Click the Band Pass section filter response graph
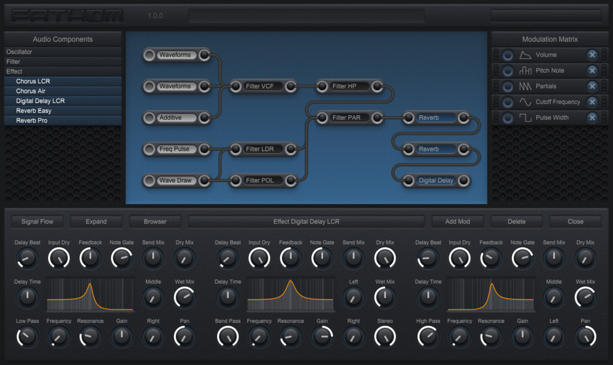The image size is (613, 365). click(x=290, y=295)
